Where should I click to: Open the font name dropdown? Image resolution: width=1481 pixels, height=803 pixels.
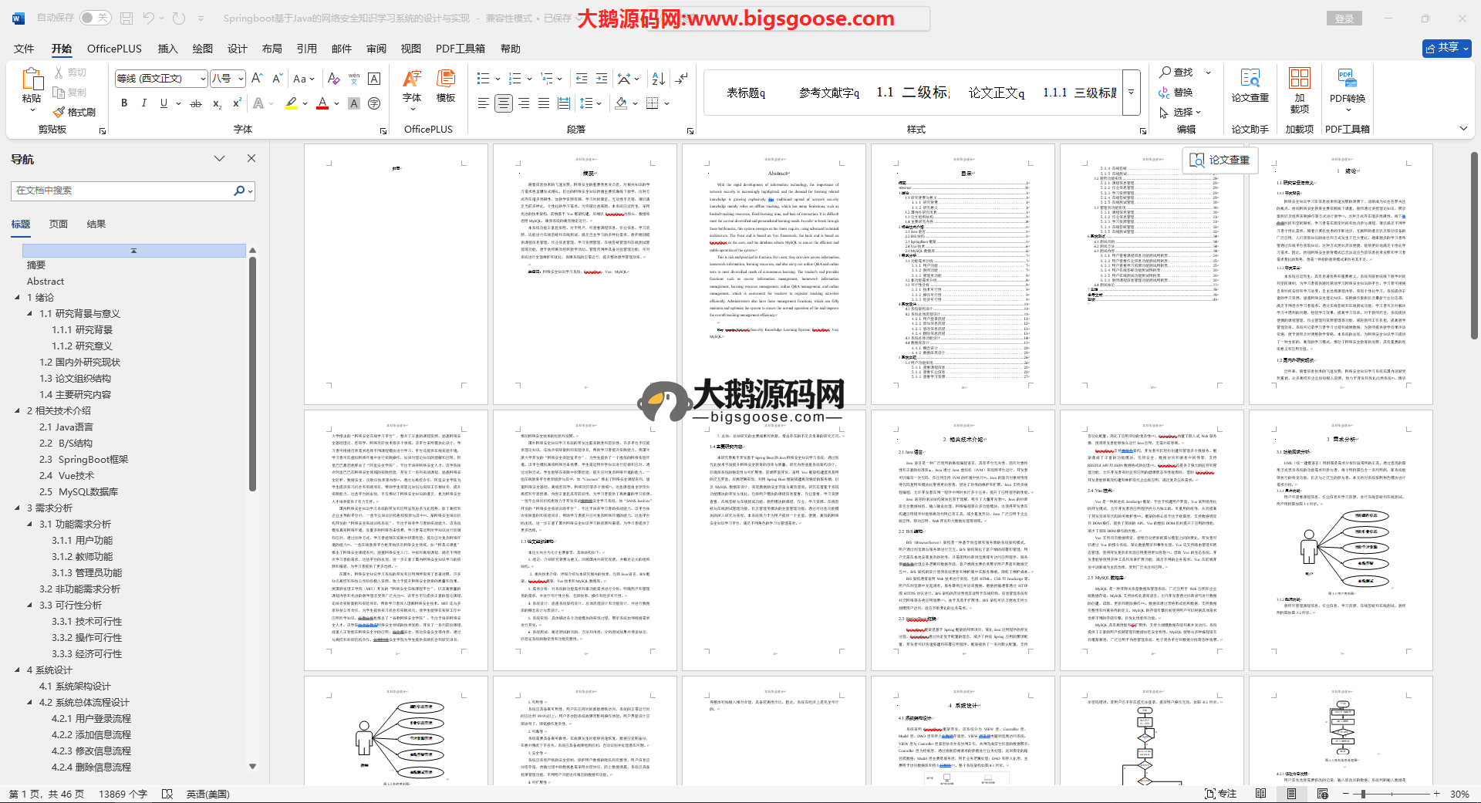click(x=203, y=79)
